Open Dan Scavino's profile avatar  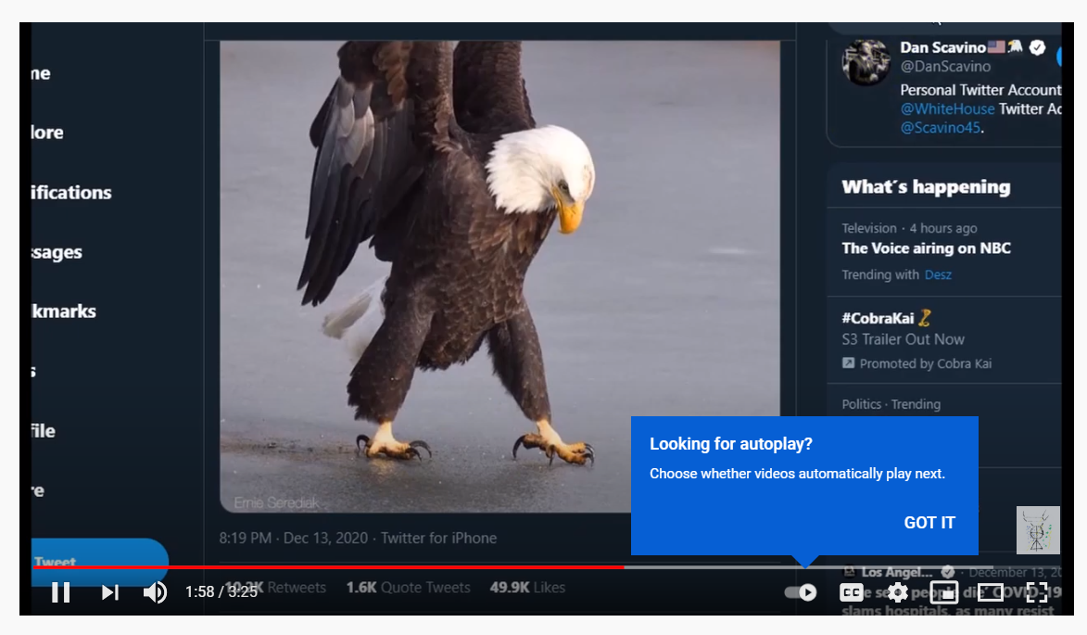click(866, 62)
